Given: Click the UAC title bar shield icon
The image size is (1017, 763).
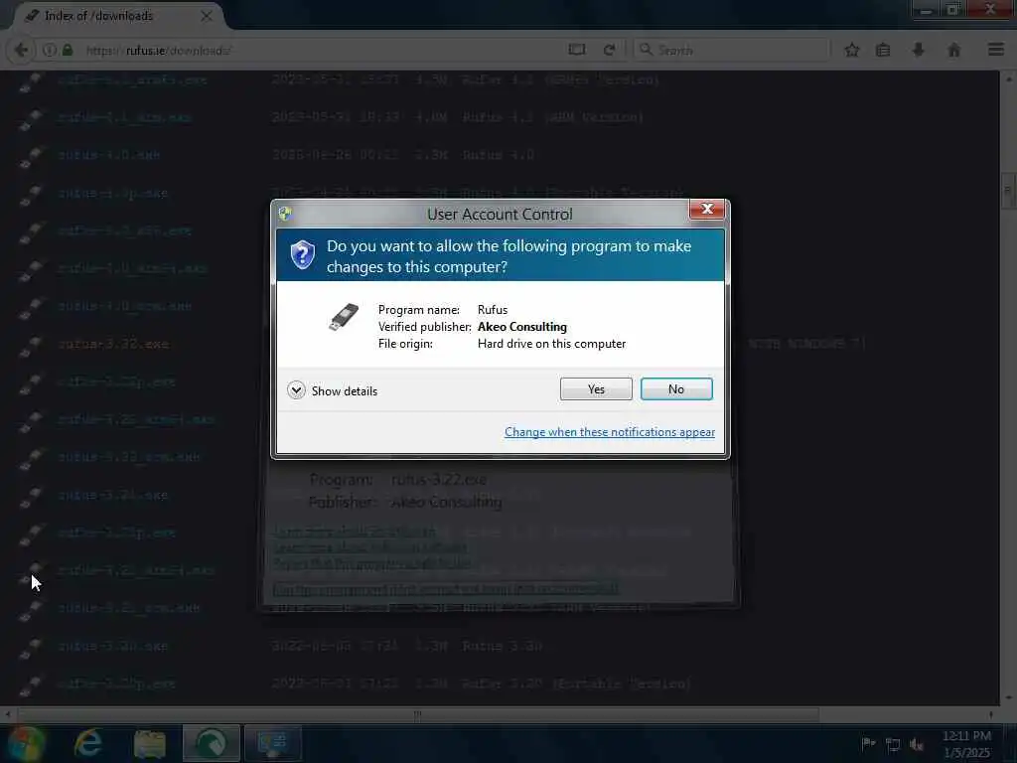Looking at the screenshot, I should pos(285,214).
